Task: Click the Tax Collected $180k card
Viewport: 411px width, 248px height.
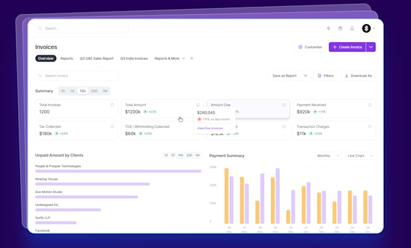Action: click(77, 130)
